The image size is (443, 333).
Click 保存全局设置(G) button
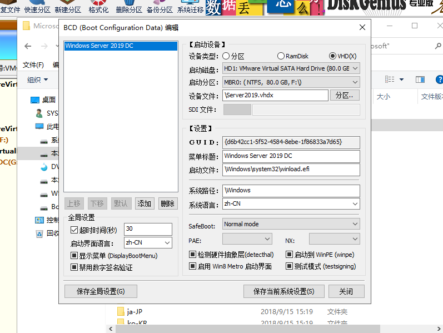[101, 291]
